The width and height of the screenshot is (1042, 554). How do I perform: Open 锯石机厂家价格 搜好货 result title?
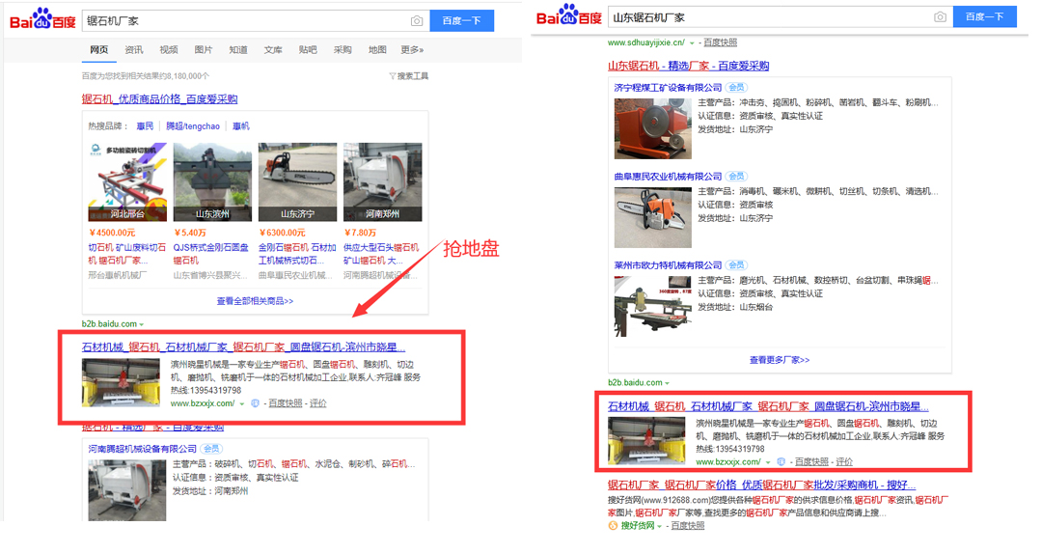pyautogui.click(x=761, y=485)
